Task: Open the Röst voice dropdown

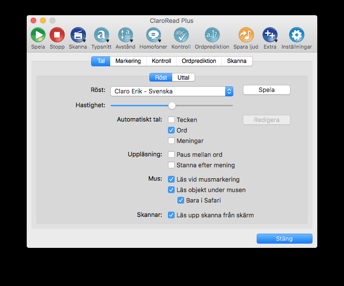Action: (172, 91)
